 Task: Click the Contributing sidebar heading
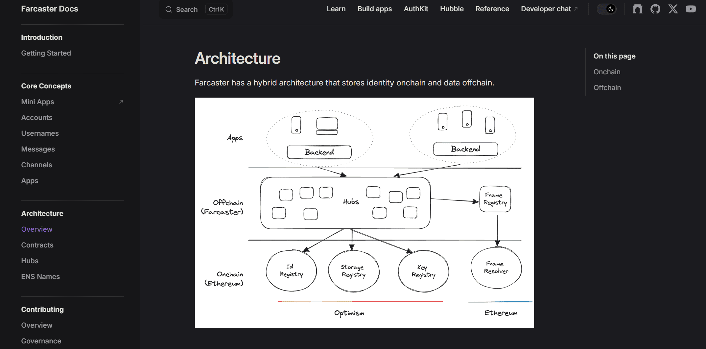(42, 310)
